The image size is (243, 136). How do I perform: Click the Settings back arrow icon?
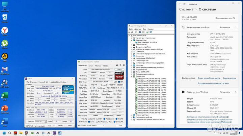180,4
